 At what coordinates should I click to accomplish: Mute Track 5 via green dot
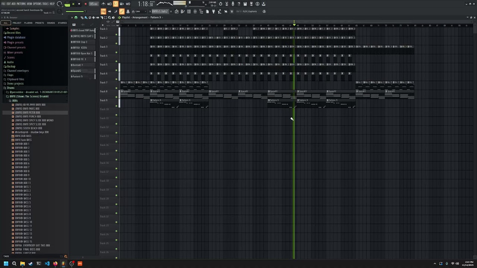coord(116,70)
